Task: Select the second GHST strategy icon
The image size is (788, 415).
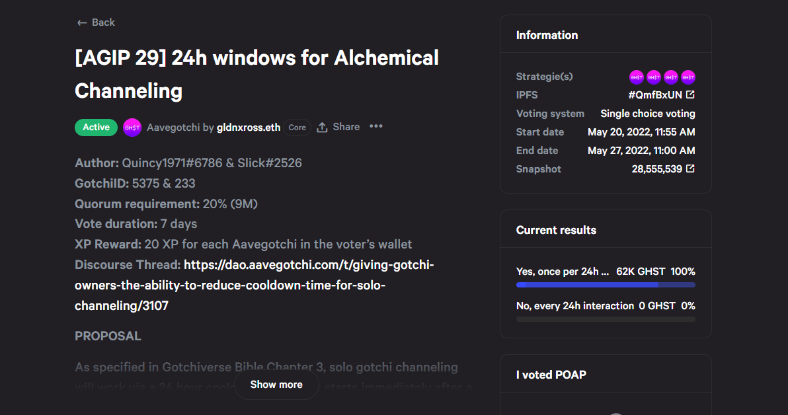Action: (654, 77)
